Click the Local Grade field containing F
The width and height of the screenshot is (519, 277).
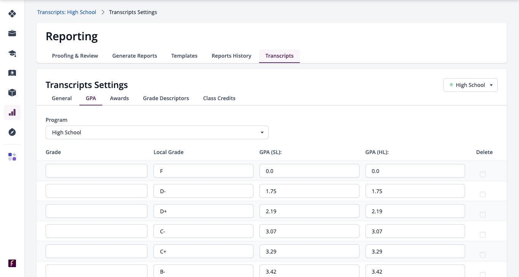[x=203, y=171]
